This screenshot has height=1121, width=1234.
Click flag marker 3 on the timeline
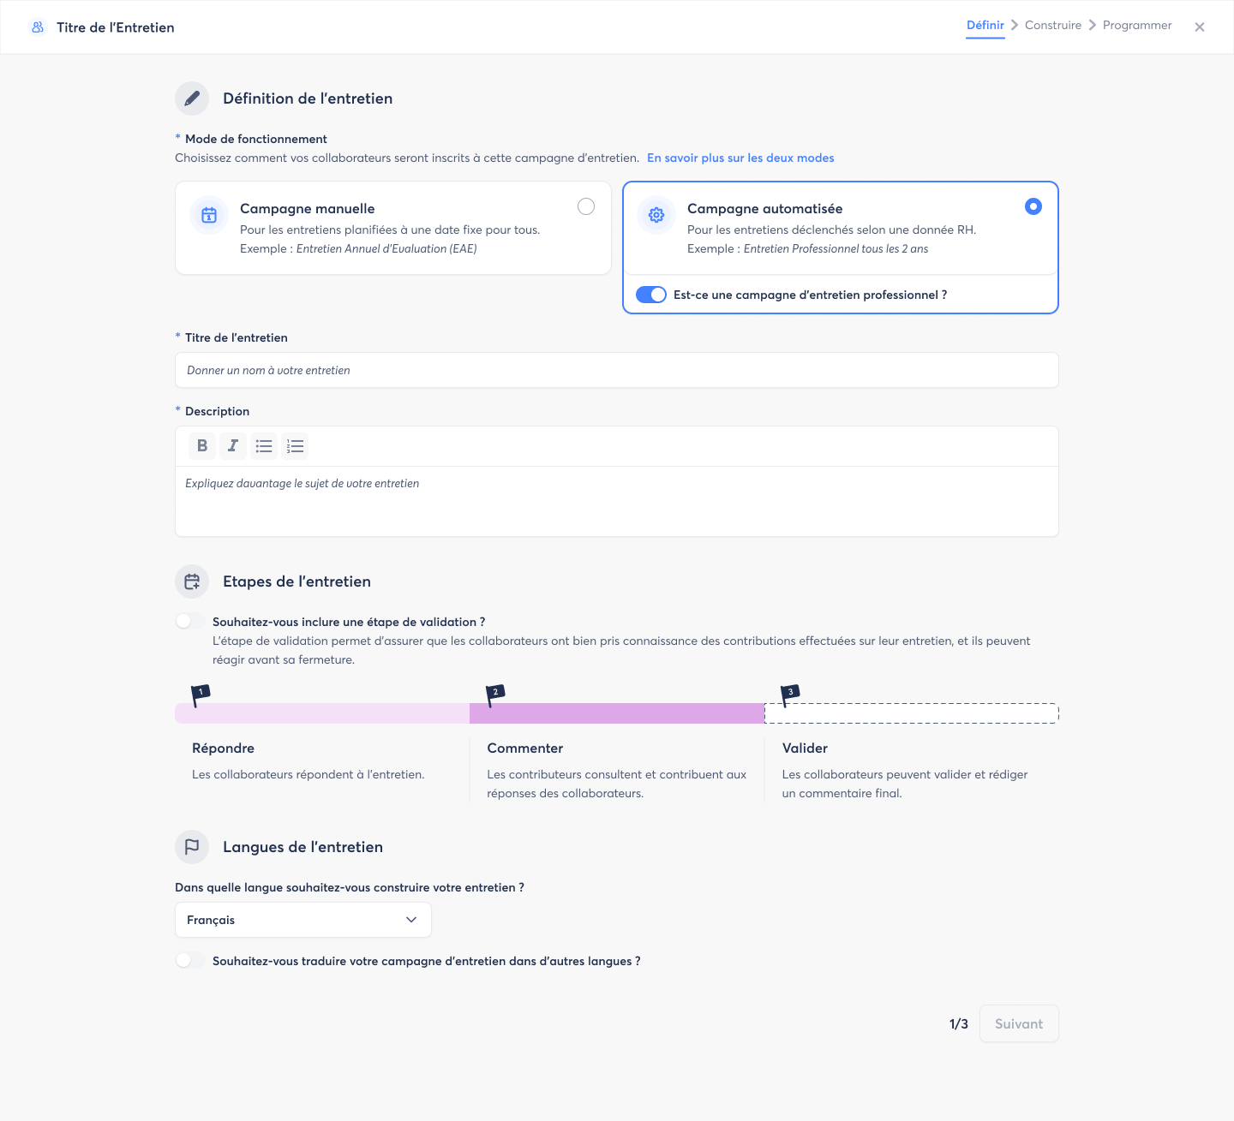tap(789, 695)
